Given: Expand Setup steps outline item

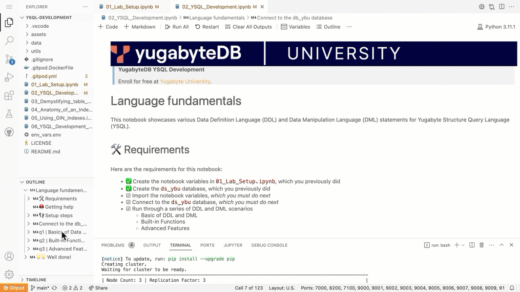Looking at the screenshot, I should (x=28, y=215).
